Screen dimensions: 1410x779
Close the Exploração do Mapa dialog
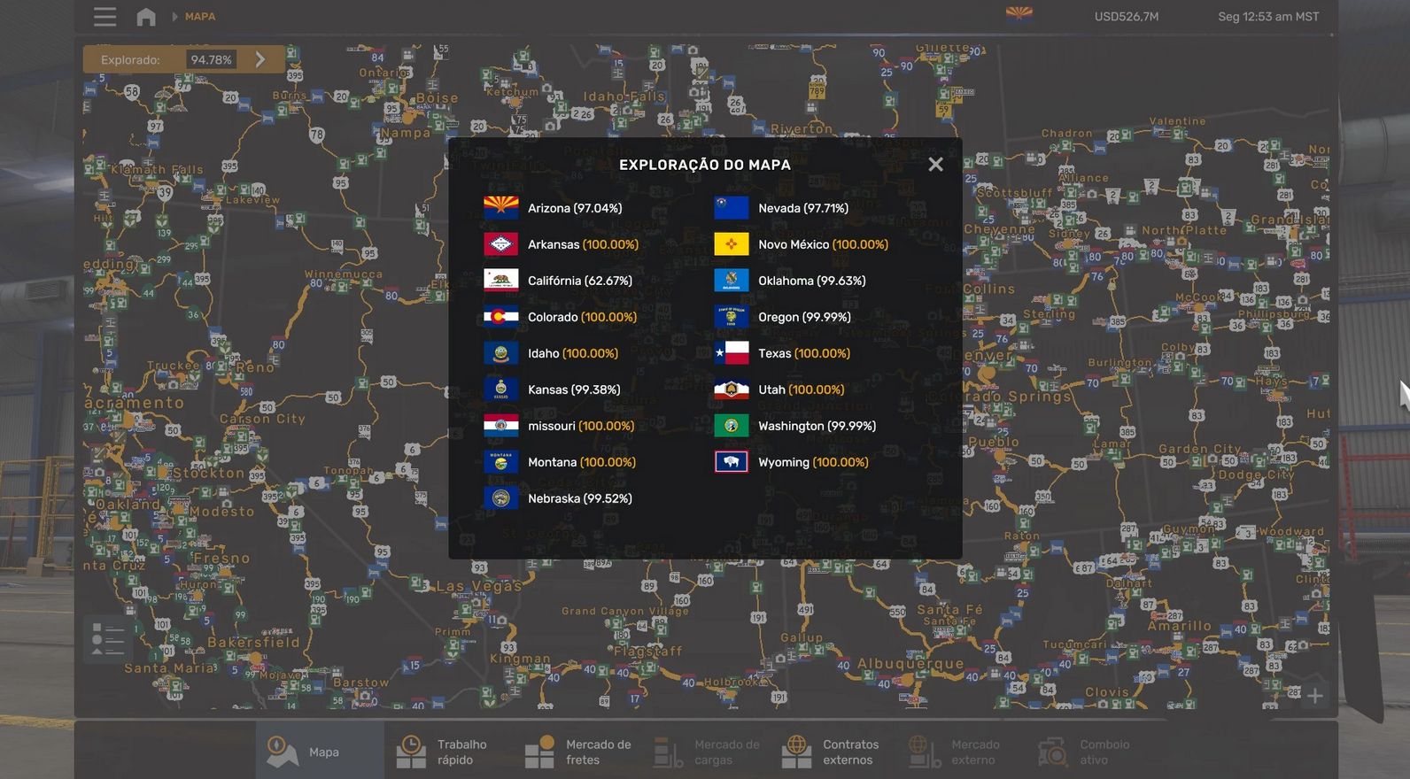pyautogui.click(x=935, y=165)
